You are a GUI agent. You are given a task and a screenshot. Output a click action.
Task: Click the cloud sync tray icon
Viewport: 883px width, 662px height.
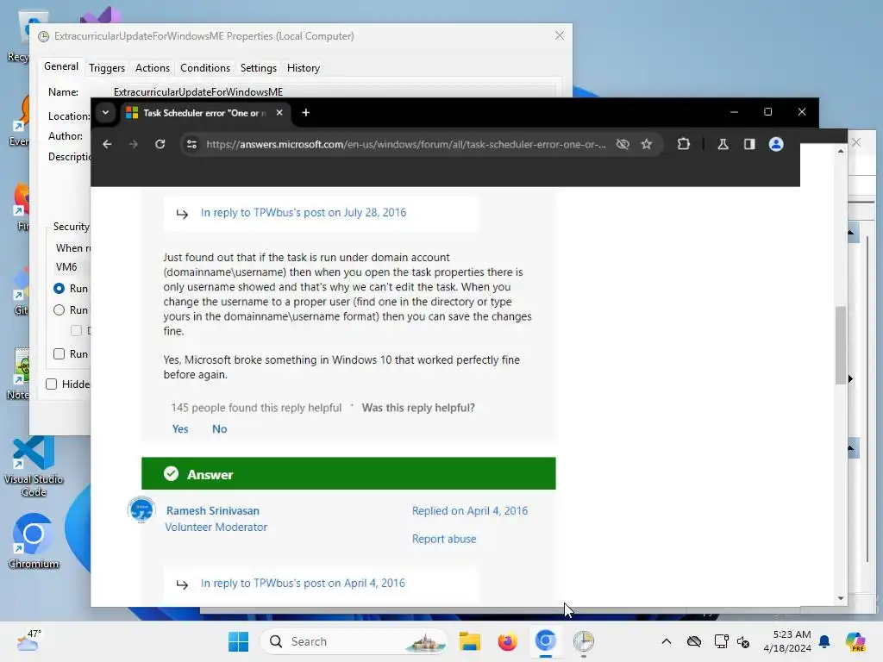pos(694,641)
